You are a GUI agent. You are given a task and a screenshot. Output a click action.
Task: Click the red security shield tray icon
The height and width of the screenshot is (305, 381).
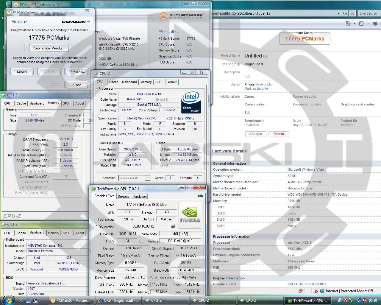pyautogui.click(x=346, y=300)
